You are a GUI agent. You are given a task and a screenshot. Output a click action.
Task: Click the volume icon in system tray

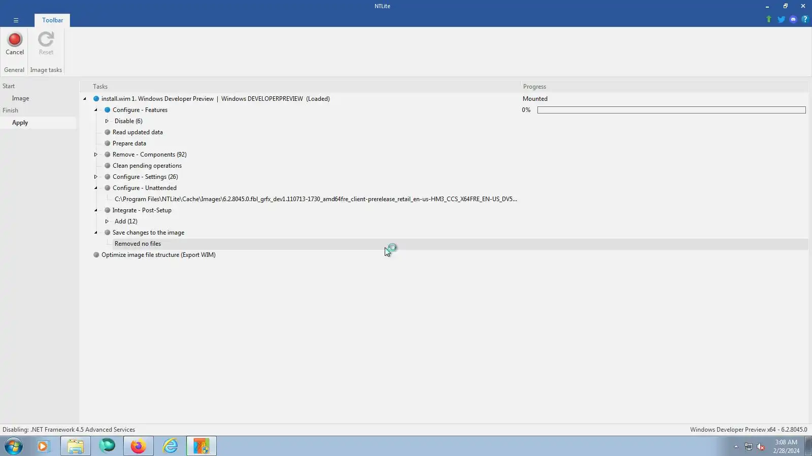[x=761, y=446]
